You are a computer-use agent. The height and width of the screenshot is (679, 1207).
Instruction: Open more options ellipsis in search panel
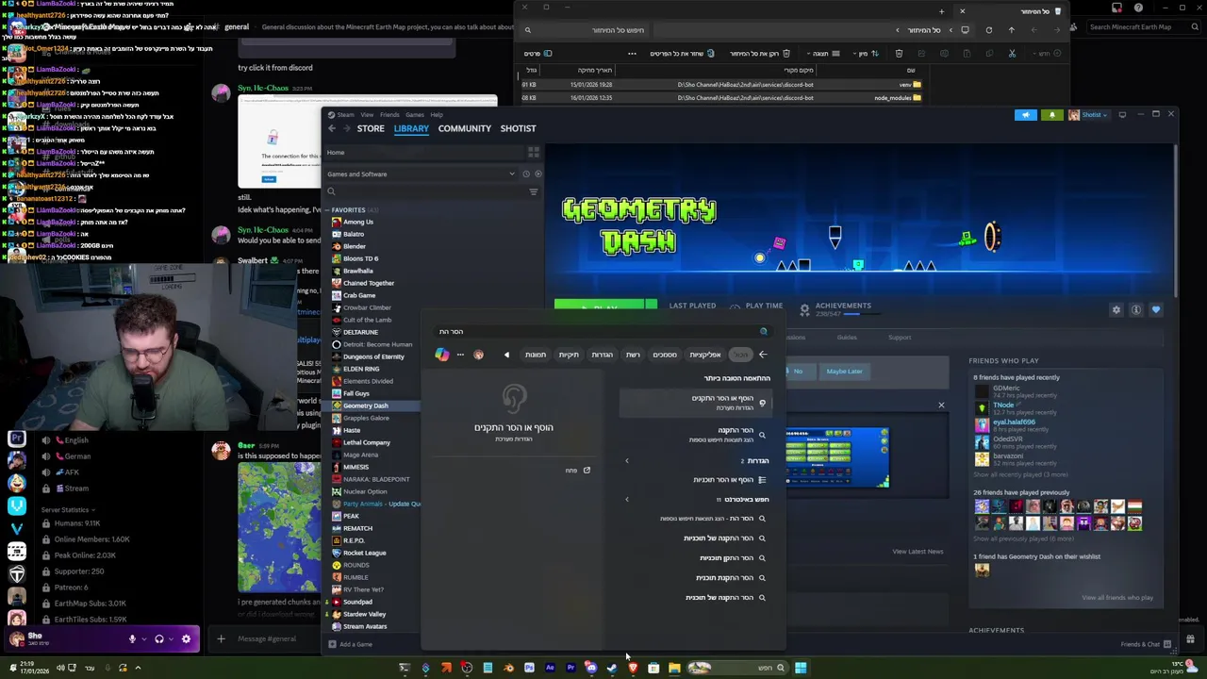(460, 355)
